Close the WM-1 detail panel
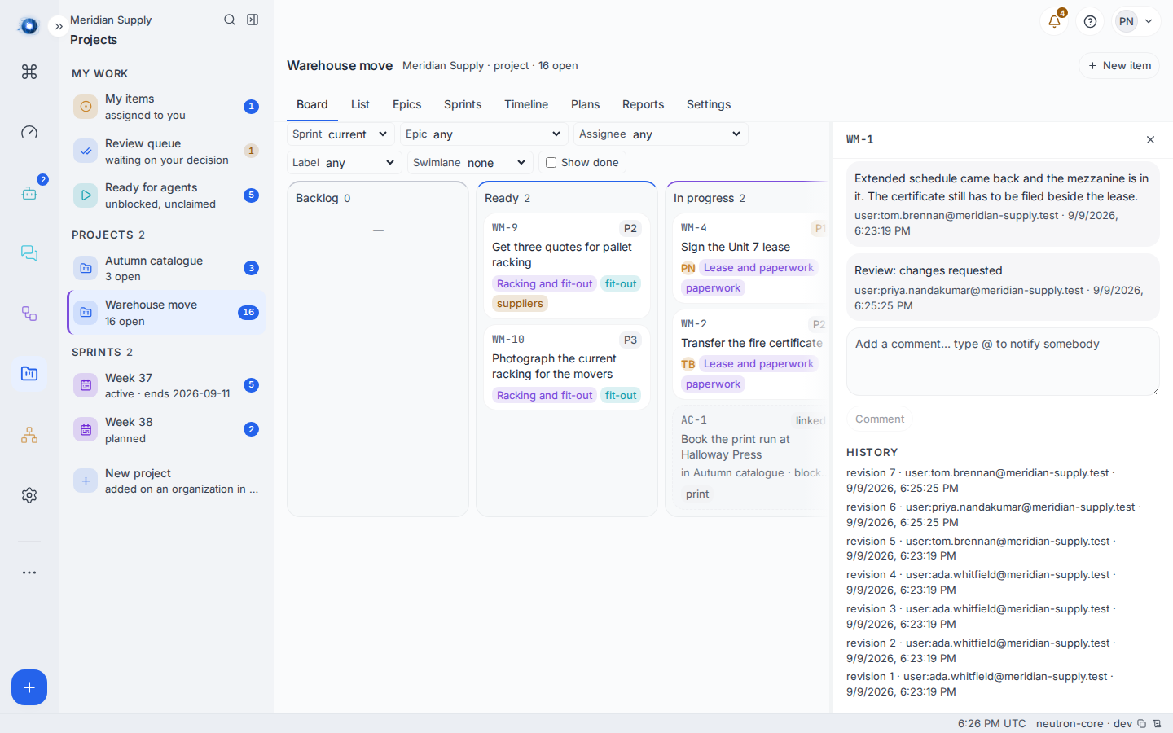 point(1150,140)
